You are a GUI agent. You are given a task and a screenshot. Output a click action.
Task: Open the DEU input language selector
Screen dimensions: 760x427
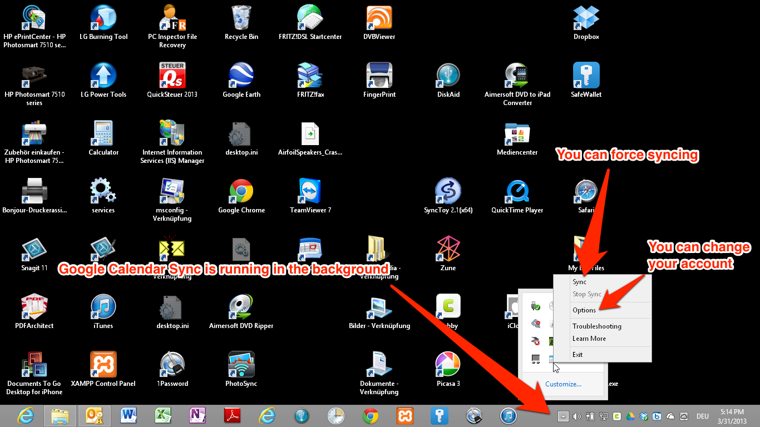coord(703,416)
